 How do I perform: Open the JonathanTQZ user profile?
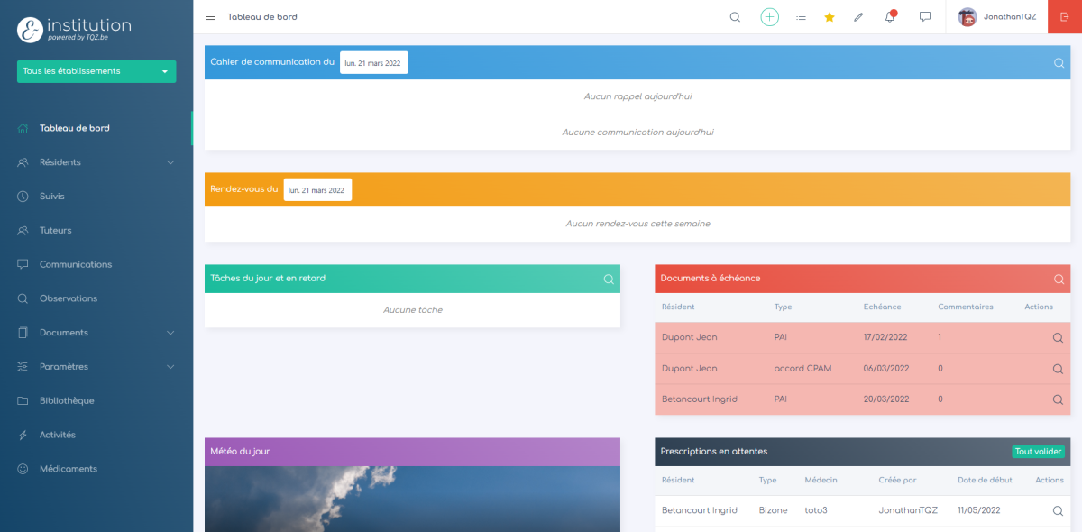tap(997, 17)
